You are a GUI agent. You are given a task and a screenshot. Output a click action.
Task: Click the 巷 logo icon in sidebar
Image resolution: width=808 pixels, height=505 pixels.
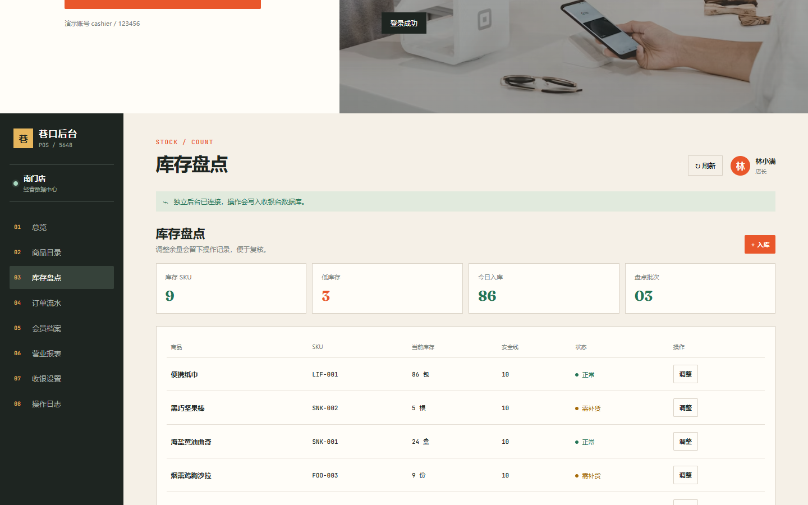click(x=23, y=139)
